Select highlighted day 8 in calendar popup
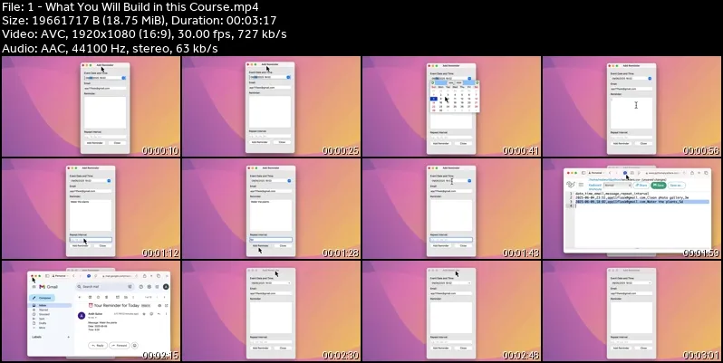This screenshot has width=723, height=363. coord(433,99)
